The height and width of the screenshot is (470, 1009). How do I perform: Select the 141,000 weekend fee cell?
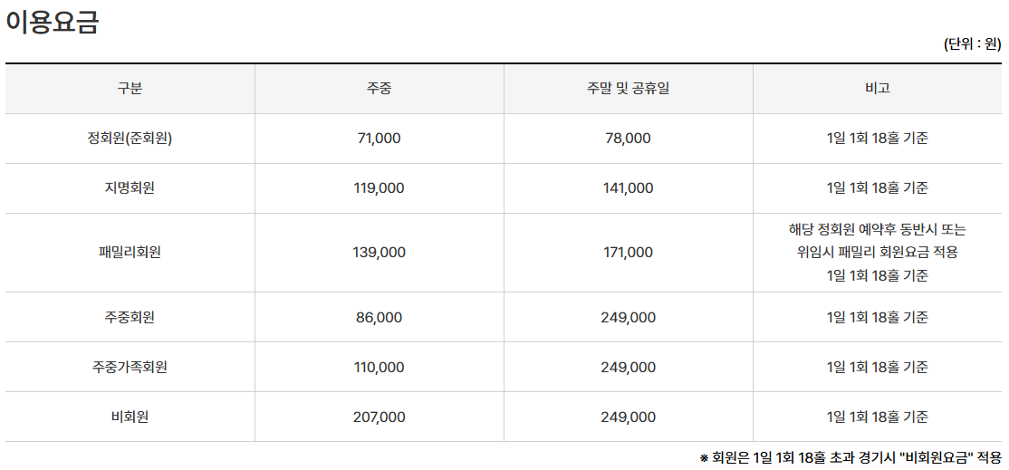628,188
